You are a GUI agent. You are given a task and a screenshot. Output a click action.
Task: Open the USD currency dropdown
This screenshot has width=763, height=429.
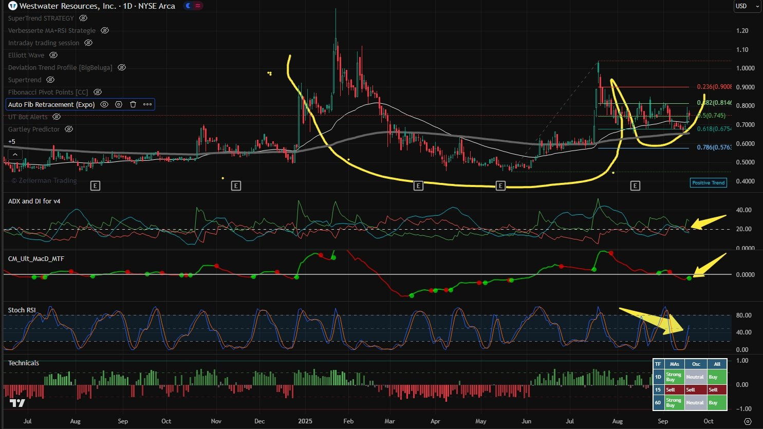point(747,6)
